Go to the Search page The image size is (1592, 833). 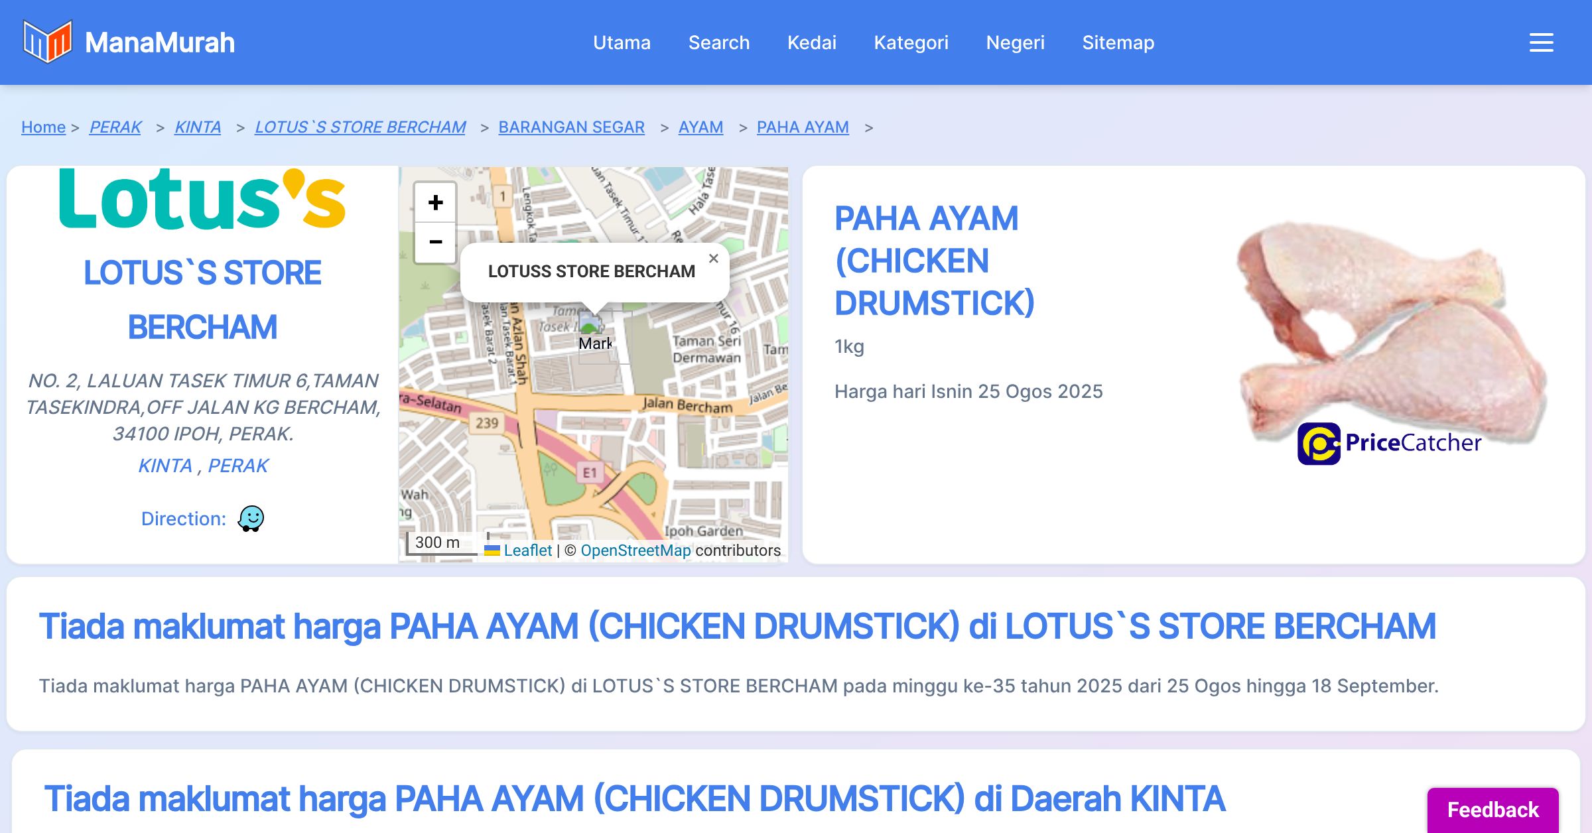[x=718, y=42]
